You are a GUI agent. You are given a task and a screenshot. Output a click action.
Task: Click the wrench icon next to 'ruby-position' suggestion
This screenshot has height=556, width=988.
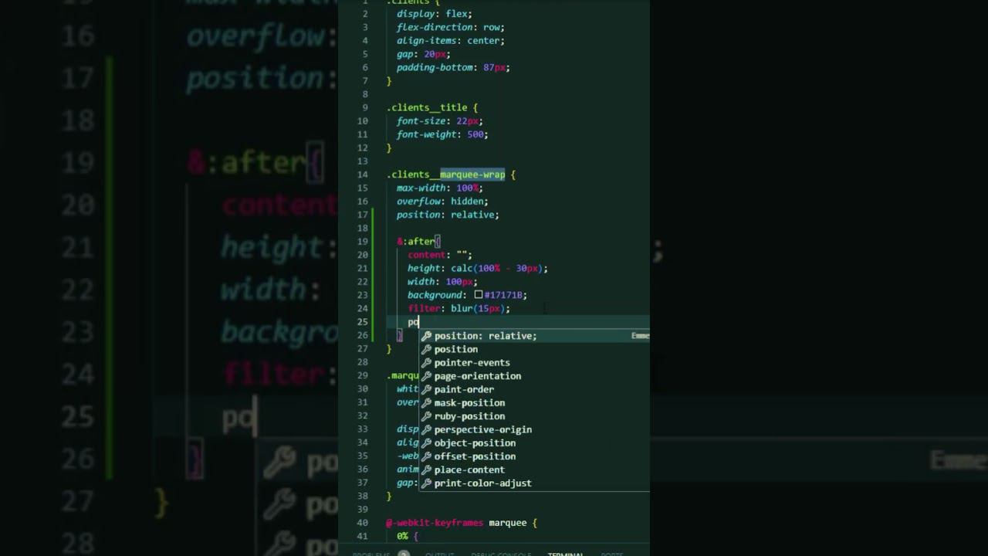click(426, 416)
